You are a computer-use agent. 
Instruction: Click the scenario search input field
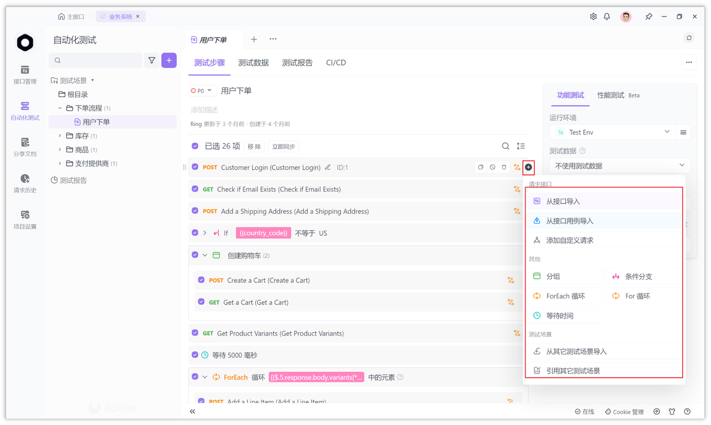pos(96,60)
